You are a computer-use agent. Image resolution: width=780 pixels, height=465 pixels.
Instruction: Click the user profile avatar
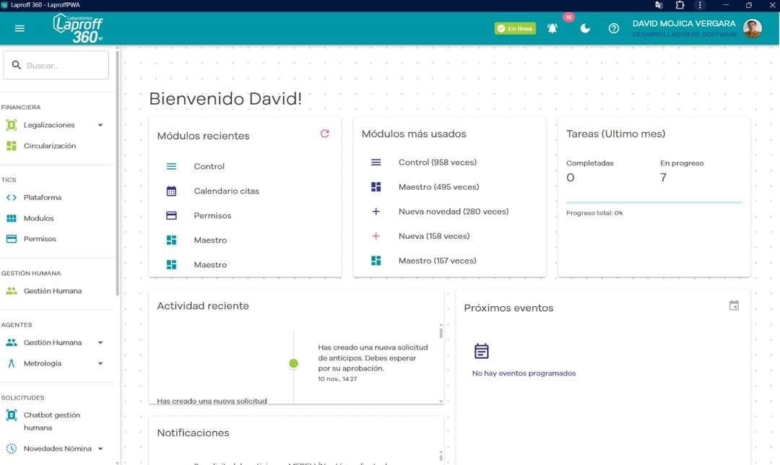[753, 28]
